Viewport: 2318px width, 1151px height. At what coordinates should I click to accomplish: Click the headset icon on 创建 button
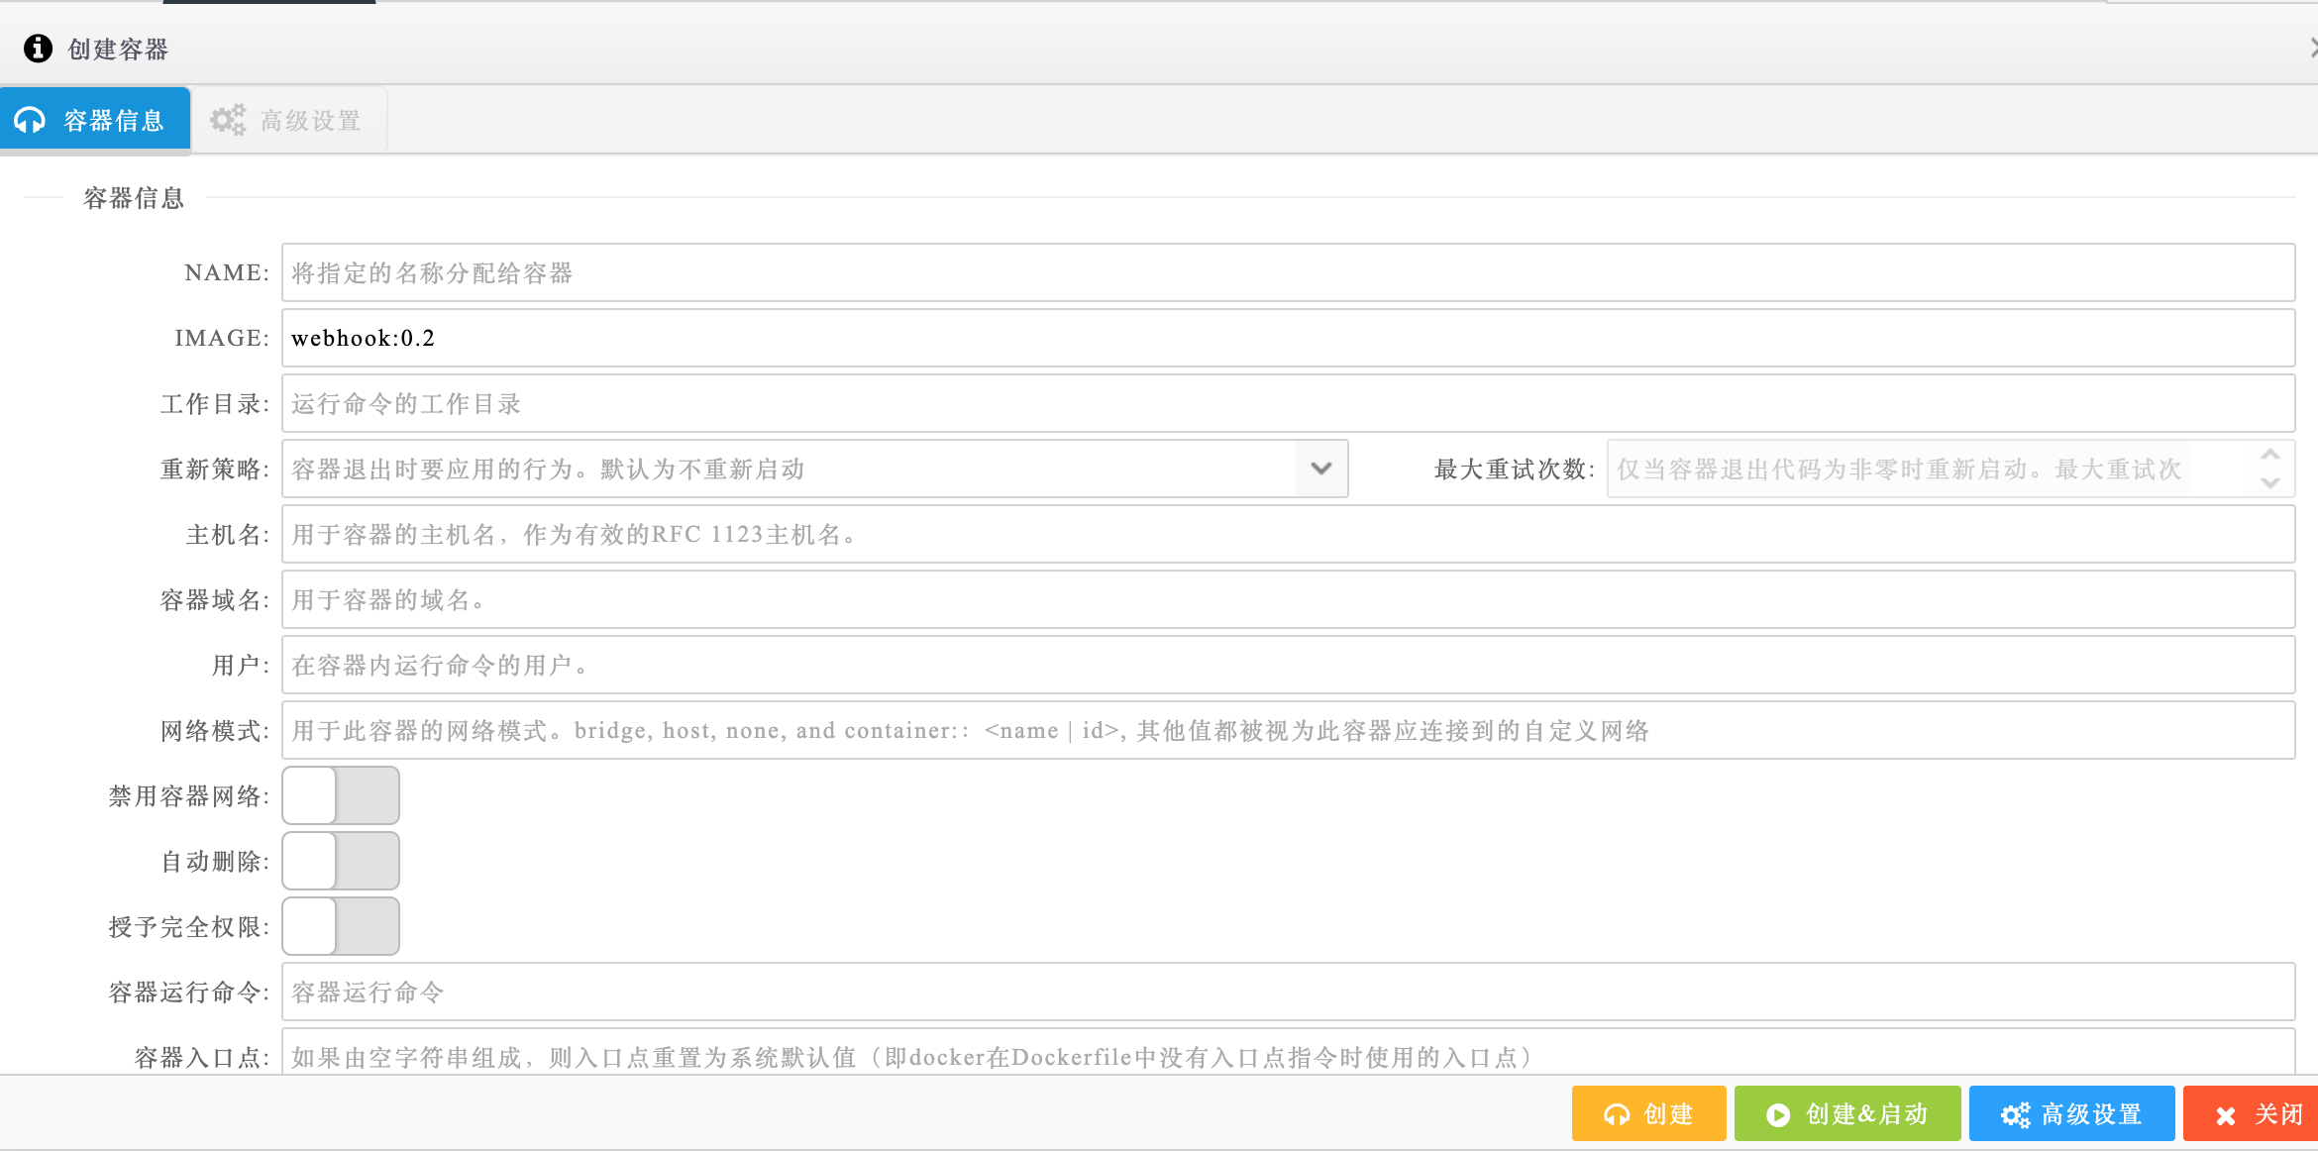tap(1617, 1115)
